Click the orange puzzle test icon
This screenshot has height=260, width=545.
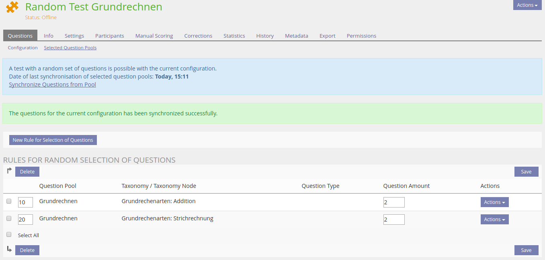coord(12,7)
